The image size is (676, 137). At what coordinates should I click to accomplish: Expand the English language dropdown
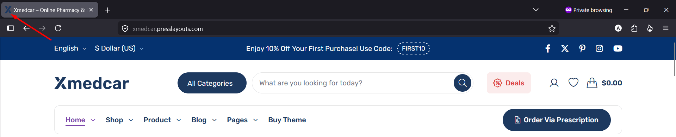(x=70, y=48)
